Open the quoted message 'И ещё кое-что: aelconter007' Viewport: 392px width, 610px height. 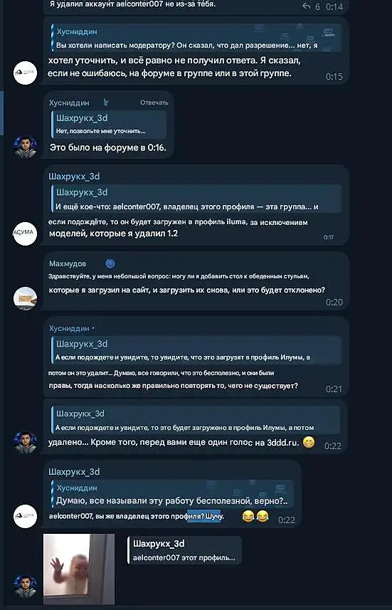click(x=196, y=199)
